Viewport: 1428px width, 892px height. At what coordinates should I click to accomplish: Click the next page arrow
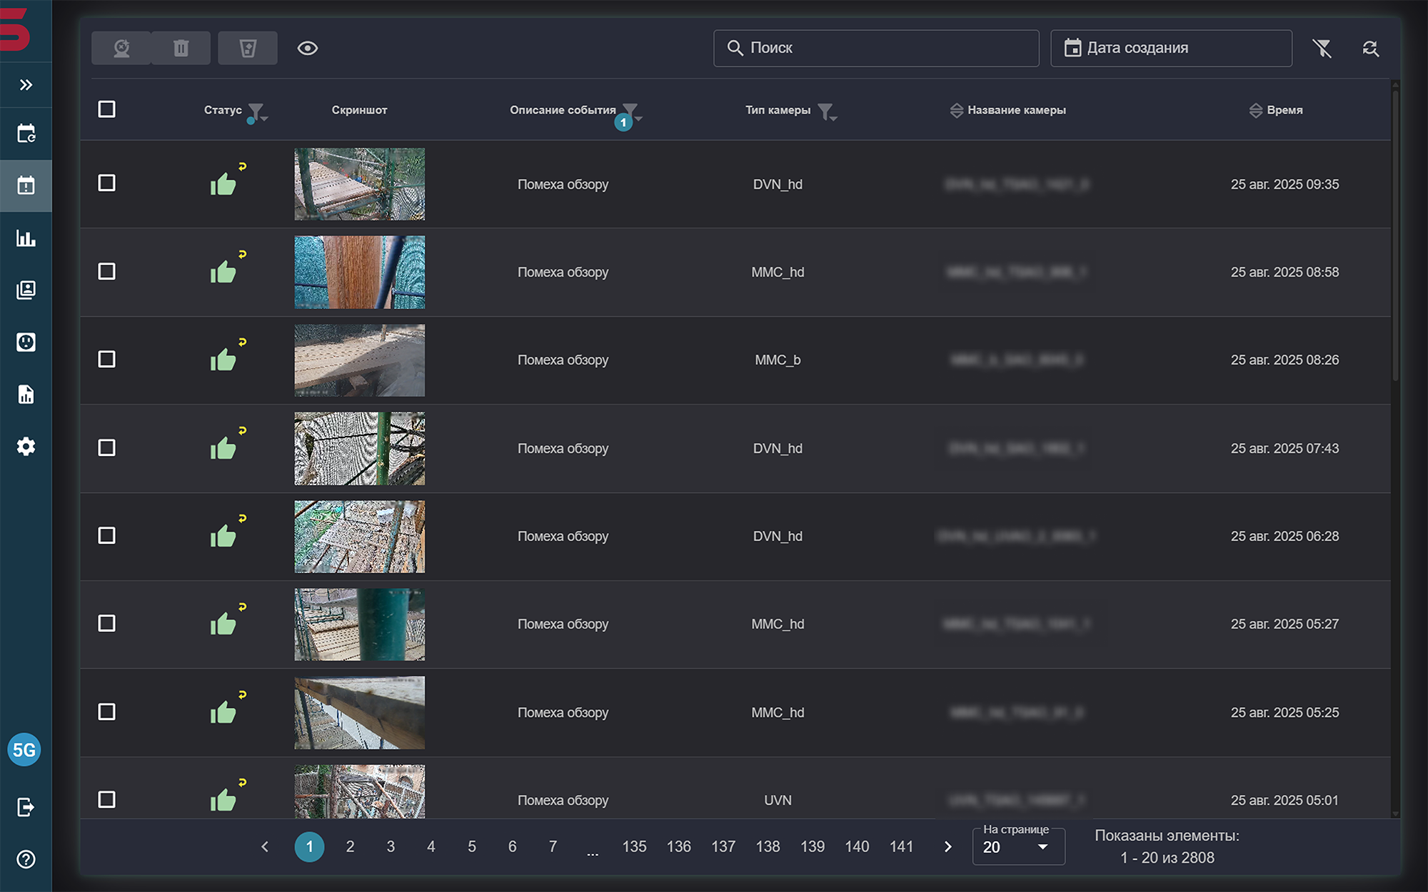coord(948,847)
